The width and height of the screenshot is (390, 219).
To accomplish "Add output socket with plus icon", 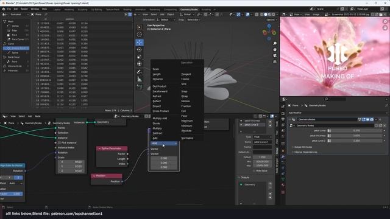I will [x=270, y=184].
